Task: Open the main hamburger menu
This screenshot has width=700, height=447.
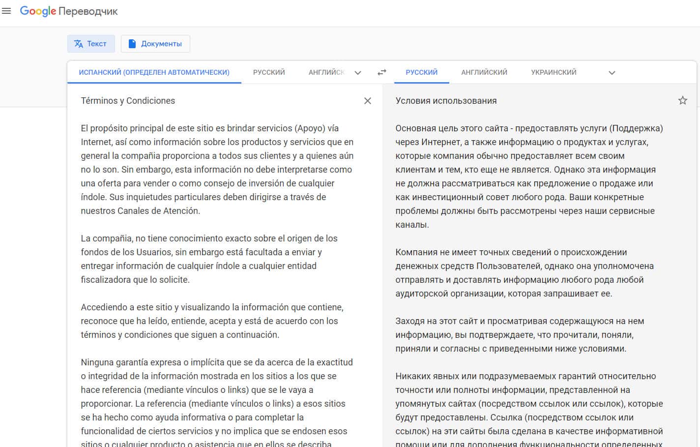Action: point(6,11)
